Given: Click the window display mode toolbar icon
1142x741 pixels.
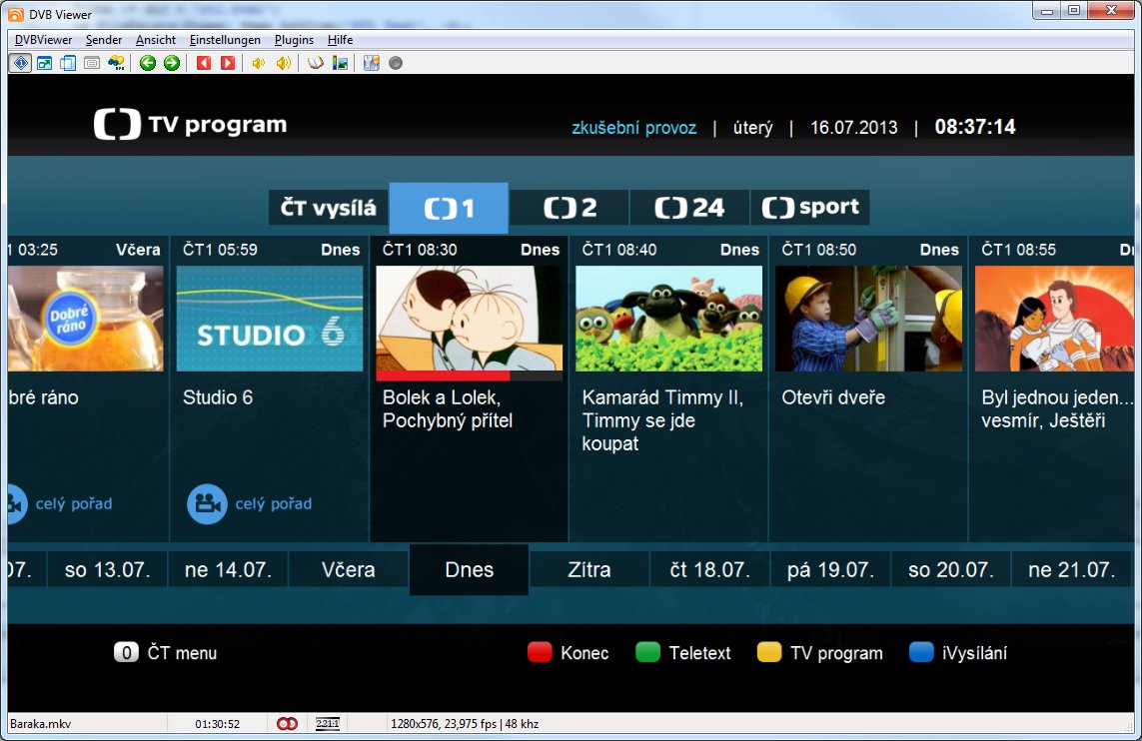Looking at the screenshot, I should click(44, 63).
